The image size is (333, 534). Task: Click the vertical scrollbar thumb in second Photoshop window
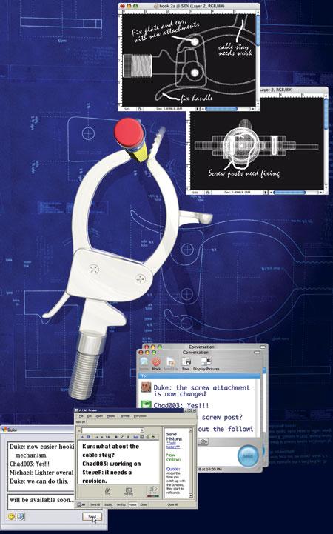(326, 113)
